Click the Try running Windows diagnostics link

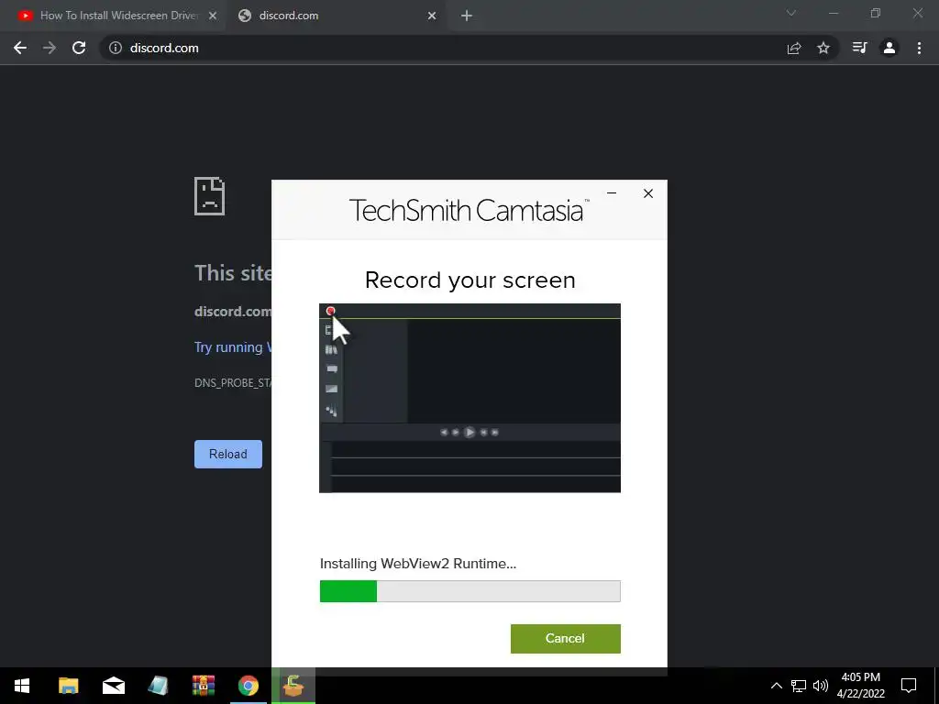tap(233, 347)
